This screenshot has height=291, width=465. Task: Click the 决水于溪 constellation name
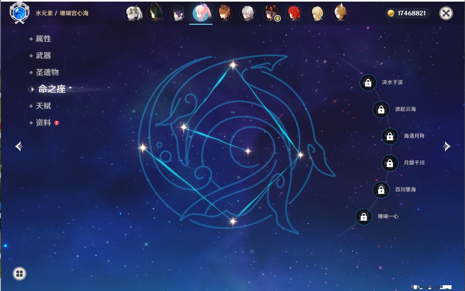coord(392,82)
